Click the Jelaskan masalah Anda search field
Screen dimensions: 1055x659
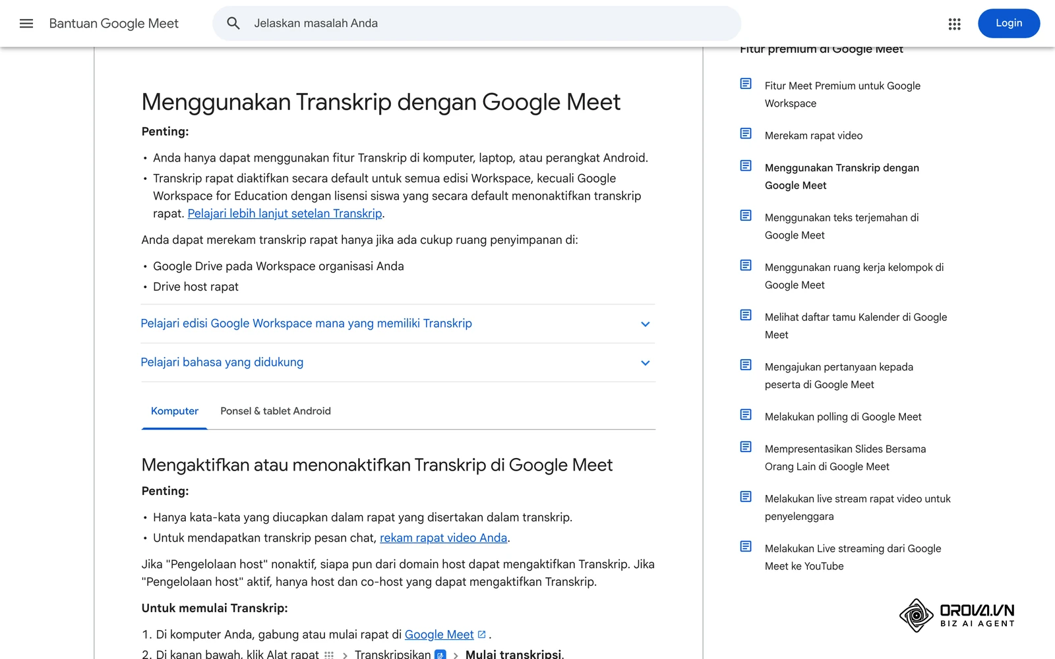(x=477, y=24)
